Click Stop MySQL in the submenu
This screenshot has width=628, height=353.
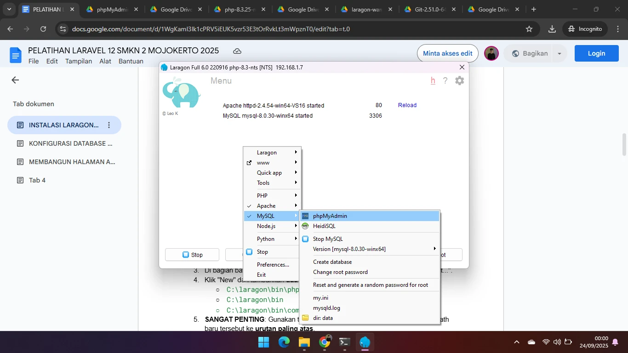(327, 239)
